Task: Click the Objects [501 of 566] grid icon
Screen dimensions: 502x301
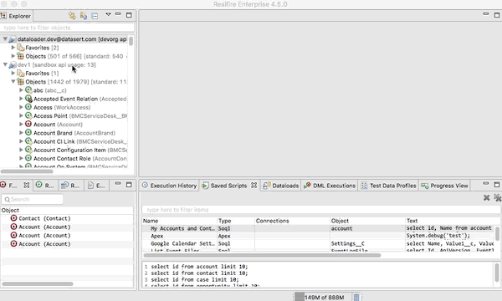Action: pyautogui.click(x=20, y=56)
